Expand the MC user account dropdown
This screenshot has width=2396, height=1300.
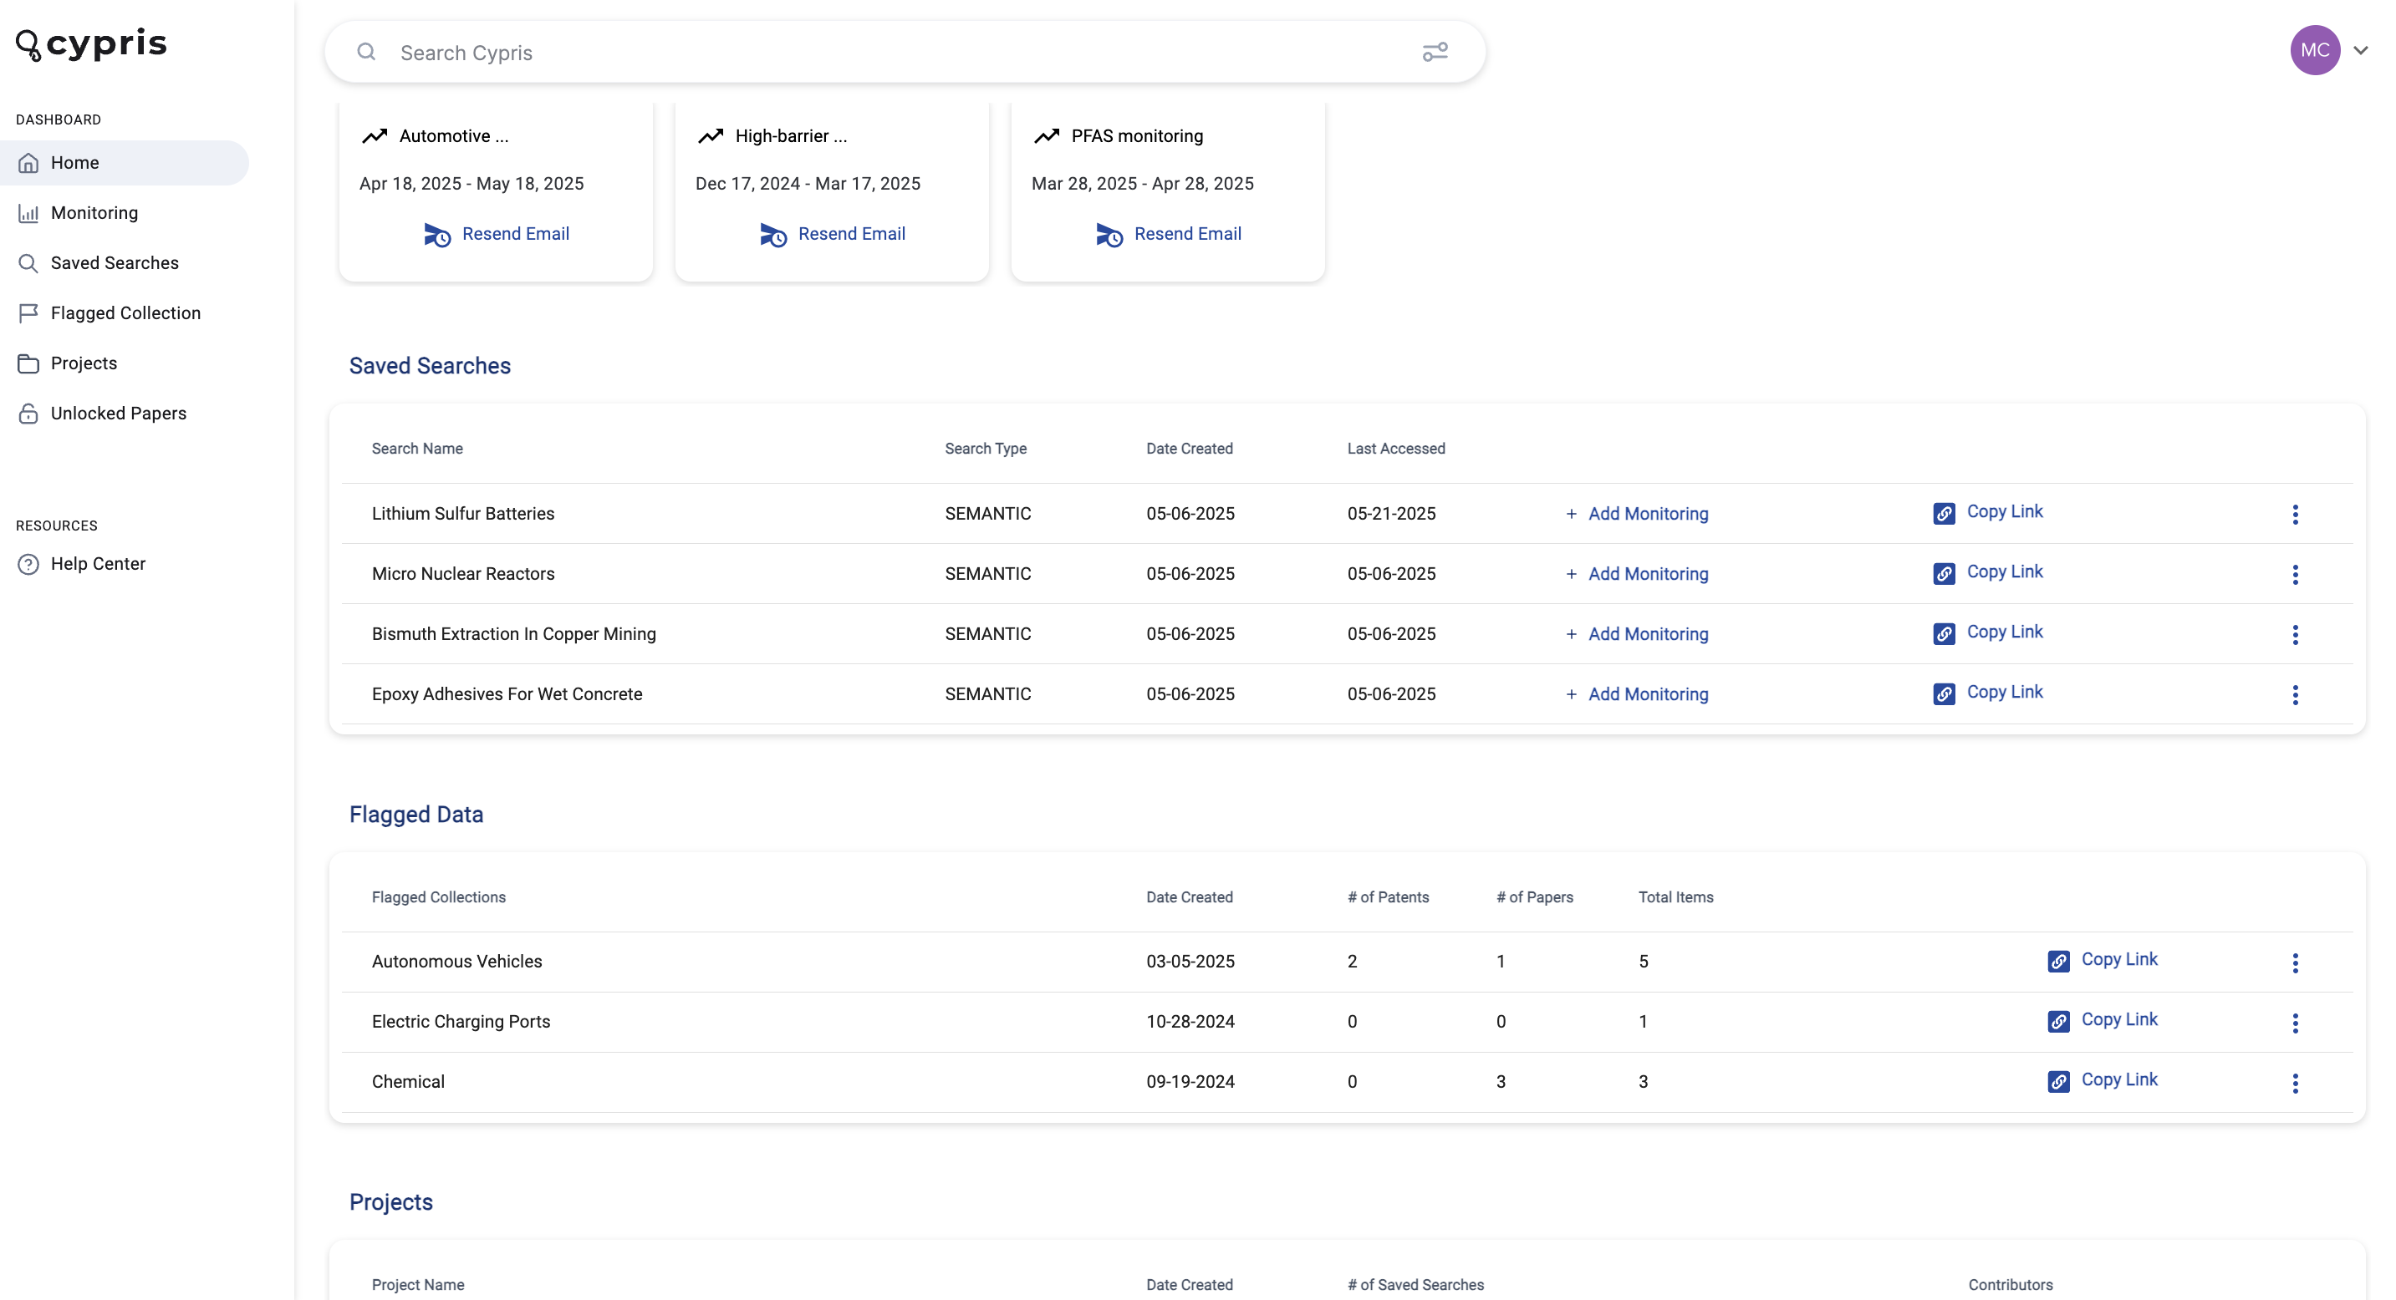pos(2360,50)
